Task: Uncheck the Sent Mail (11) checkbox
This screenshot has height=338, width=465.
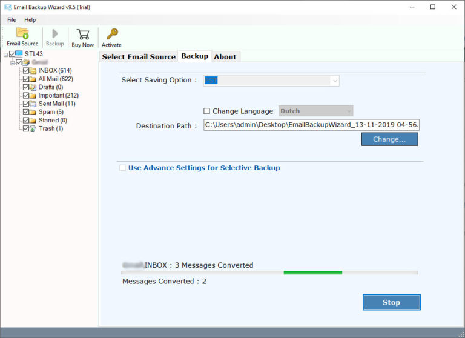Action: [x=26, y=104]
